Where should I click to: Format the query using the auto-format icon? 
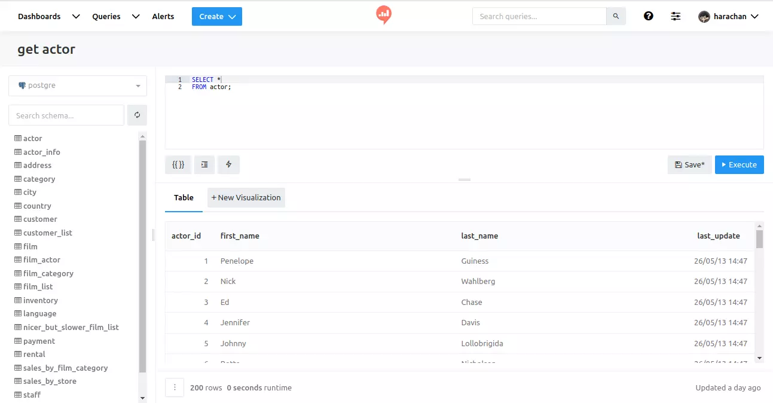[x=204, y=164]
